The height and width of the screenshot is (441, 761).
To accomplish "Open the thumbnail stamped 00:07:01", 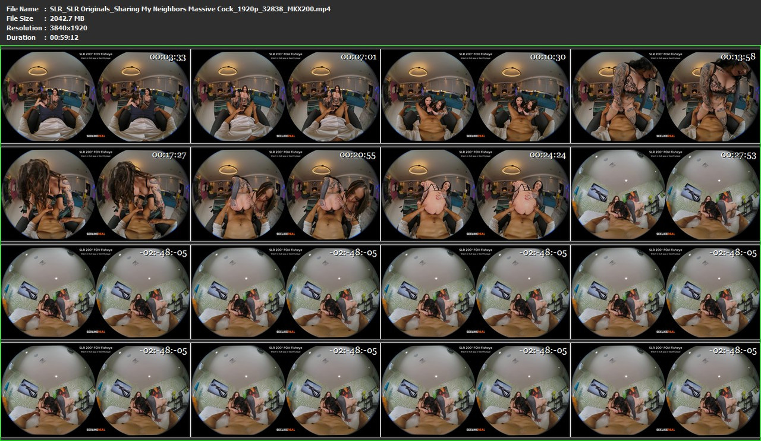I will point(285,96).
